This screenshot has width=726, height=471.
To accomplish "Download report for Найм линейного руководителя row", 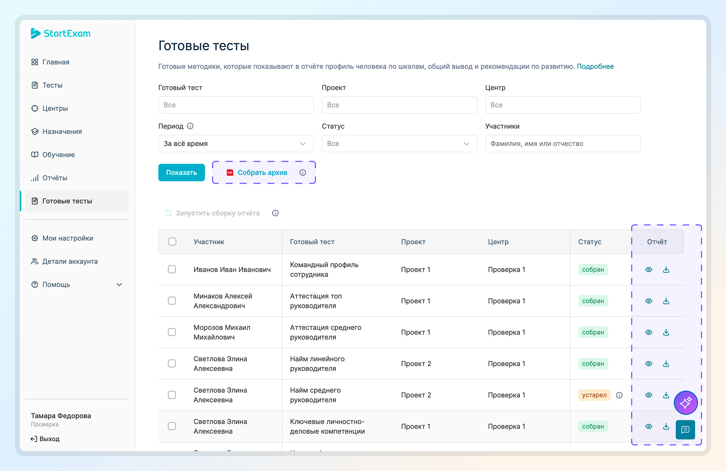I will click(x=666, y=364).
